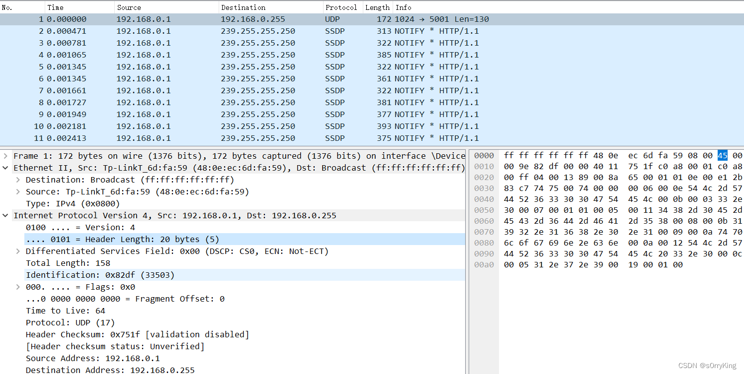
Task: Select packet 10 with length 393
Action: [372, 126]
